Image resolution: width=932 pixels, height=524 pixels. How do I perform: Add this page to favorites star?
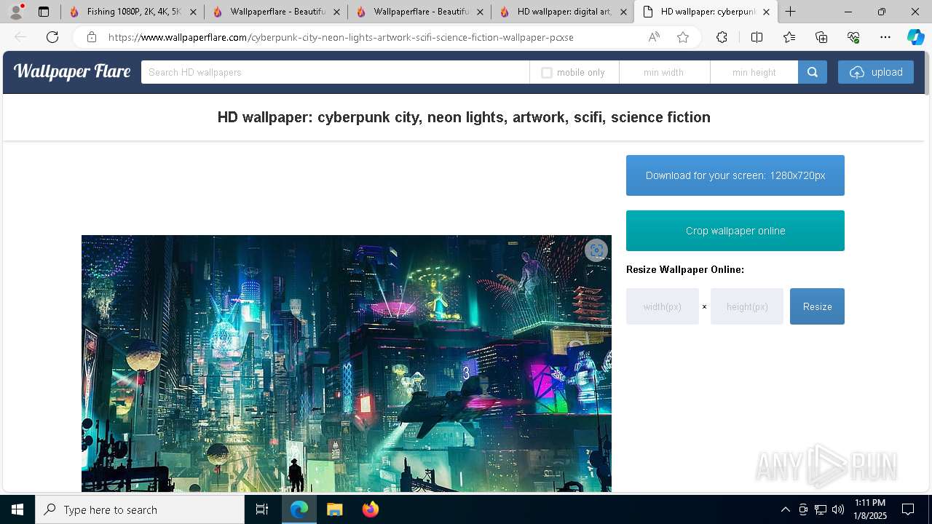click(683, 37)
